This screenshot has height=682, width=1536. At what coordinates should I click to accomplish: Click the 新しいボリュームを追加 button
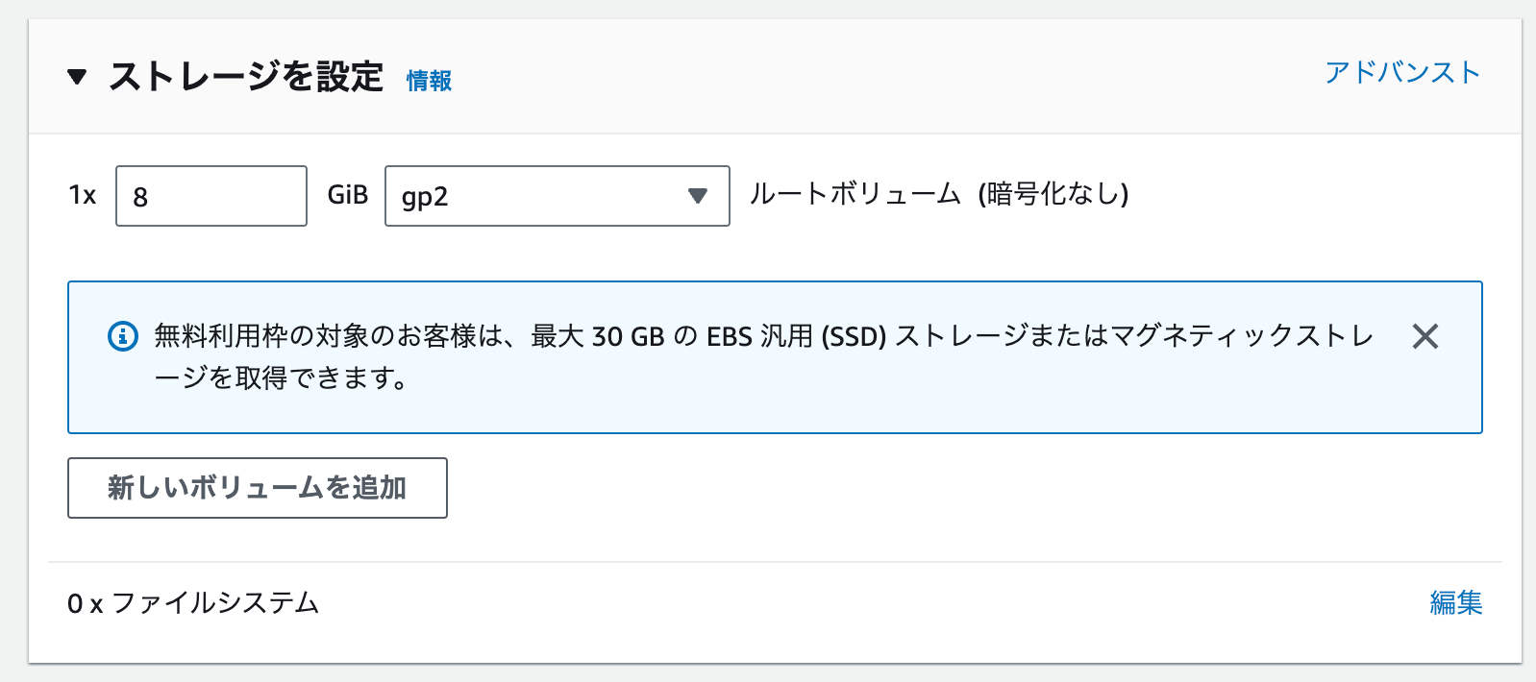pos(257,487)
